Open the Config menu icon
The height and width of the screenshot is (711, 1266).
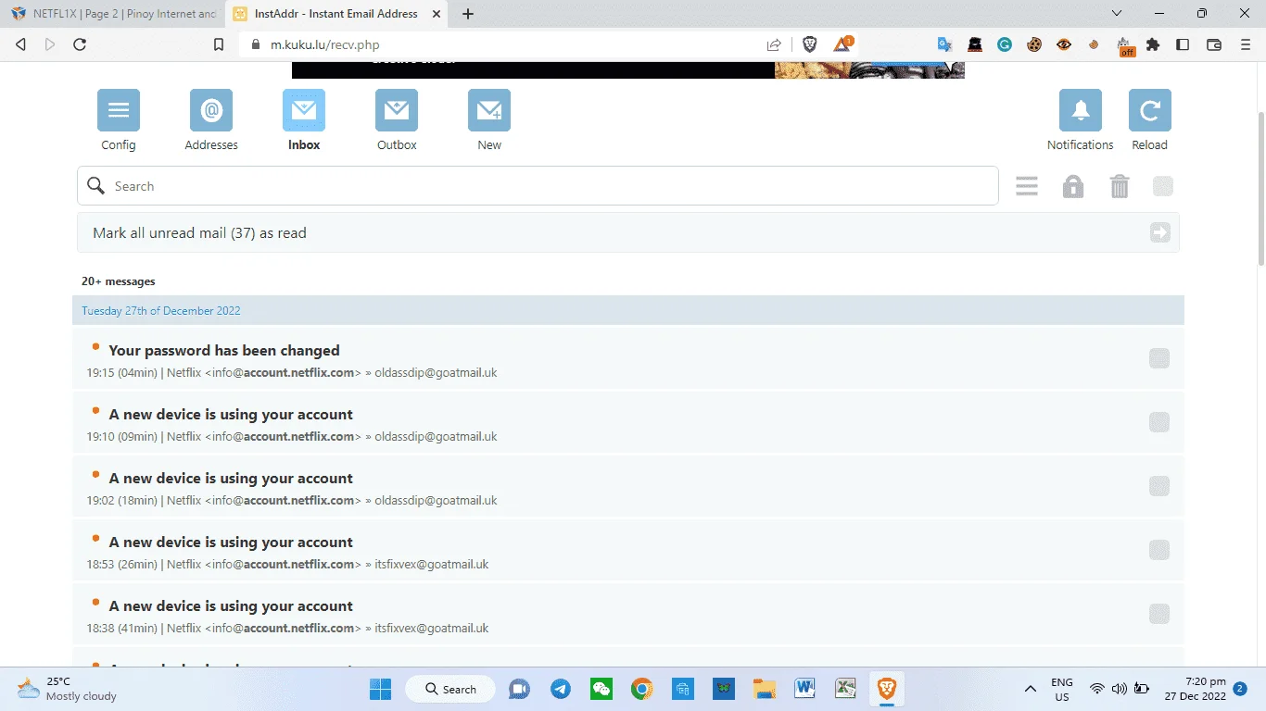tap(119, 110)
